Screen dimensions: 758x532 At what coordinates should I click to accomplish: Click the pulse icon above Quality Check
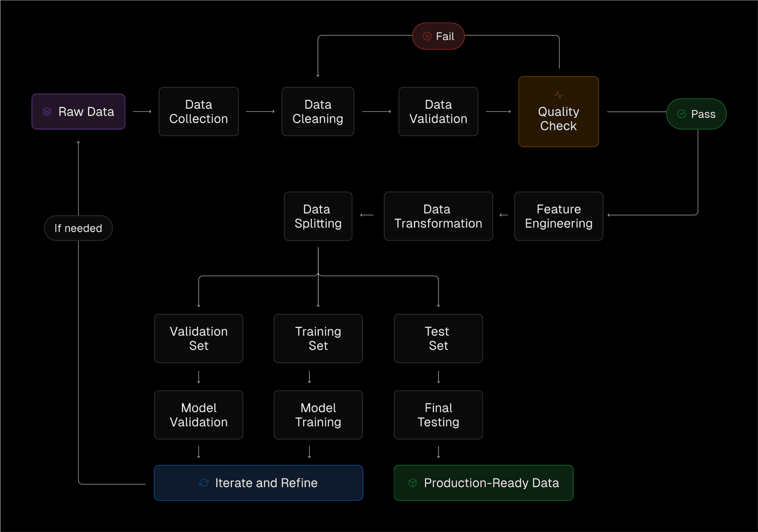coord(558,94)
